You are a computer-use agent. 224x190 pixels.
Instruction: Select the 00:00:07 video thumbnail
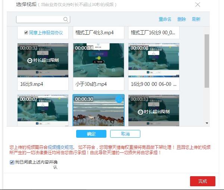[x=43, y=110]
